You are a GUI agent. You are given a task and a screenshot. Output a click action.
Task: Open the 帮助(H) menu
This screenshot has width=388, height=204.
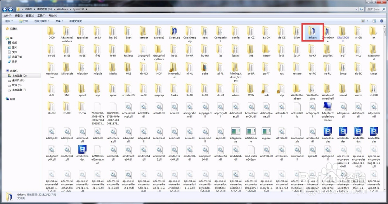click(x=53, y=16)
